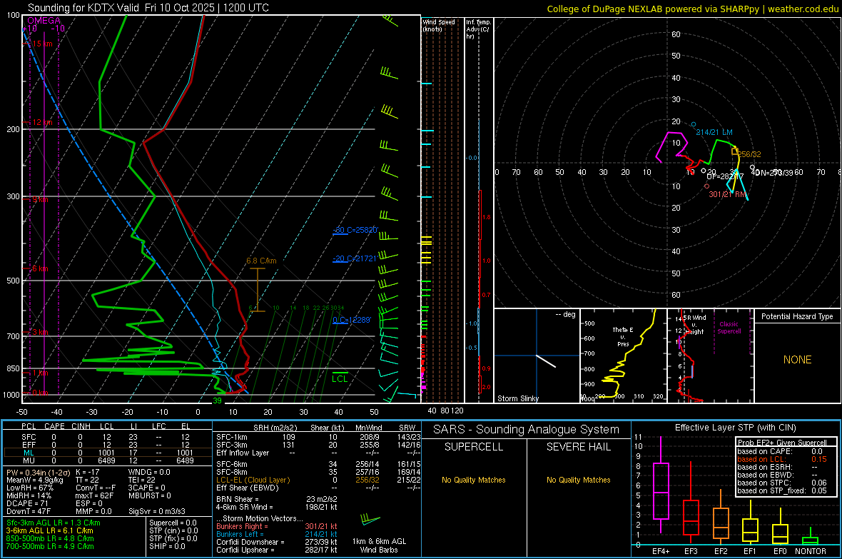The height and width of the screenshot is (559, 842).
Task: Click the MidRH = 14% value
Action: 29,495
